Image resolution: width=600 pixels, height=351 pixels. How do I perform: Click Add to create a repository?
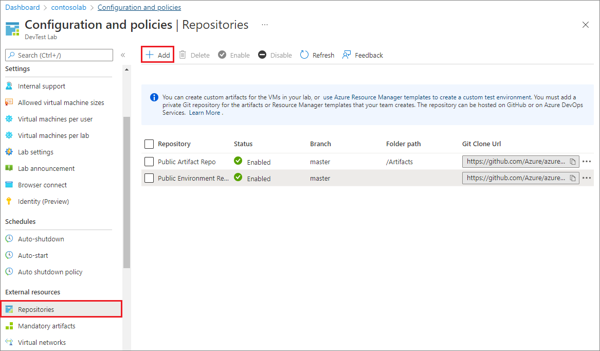tap(157, 55)
